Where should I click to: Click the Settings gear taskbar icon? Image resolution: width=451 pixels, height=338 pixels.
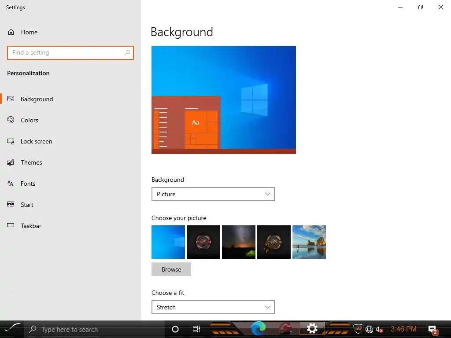(312, 328)
